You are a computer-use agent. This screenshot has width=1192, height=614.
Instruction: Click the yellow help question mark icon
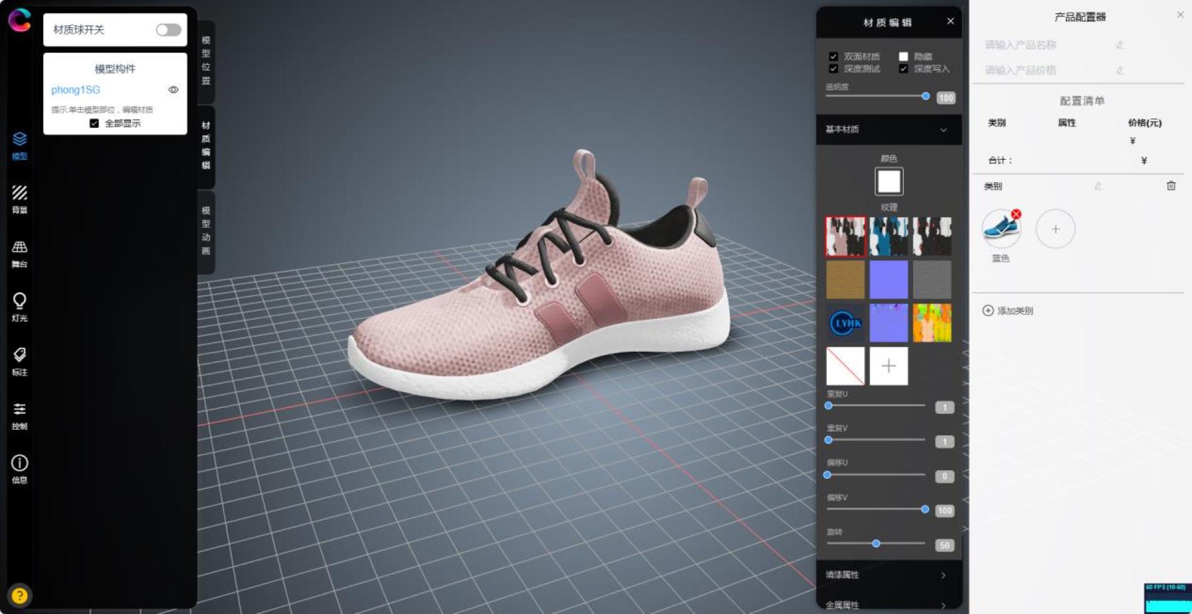coord(19,595)
